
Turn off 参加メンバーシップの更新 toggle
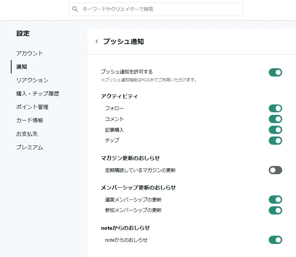click(275, 210)
